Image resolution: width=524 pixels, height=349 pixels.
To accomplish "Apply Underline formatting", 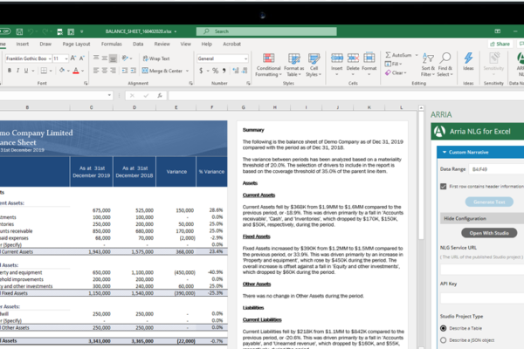I will (x=25, y=71).
